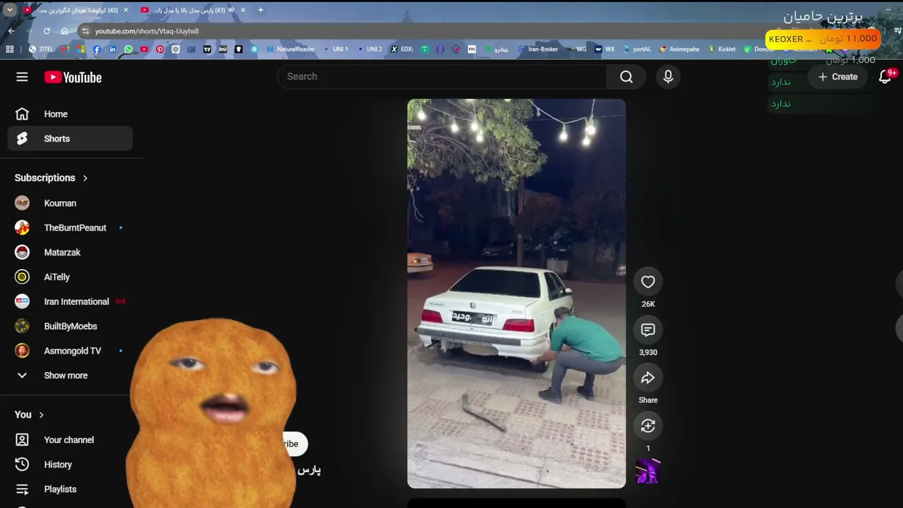Open the short's sound thumbnail

pos(648,471)
